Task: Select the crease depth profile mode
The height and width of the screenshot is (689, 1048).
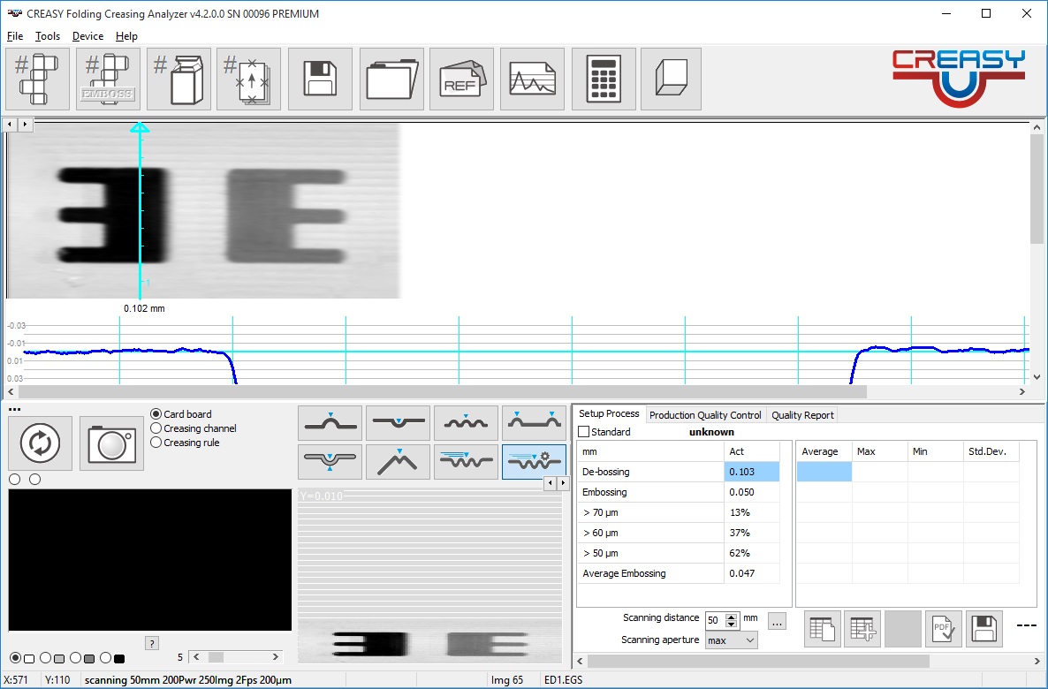Action: pyautogui.click(x=330, y=462)
